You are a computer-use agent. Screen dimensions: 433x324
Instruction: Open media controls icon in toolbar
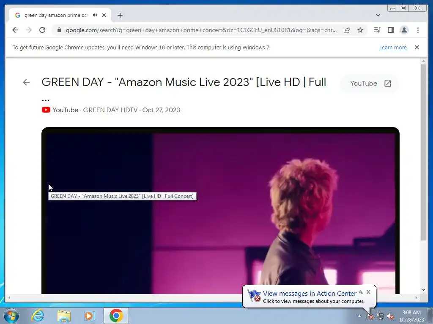coord(377,30)
